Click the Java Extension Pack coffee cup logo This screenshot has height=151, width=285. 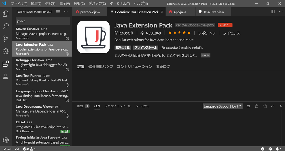pos(94,37)
